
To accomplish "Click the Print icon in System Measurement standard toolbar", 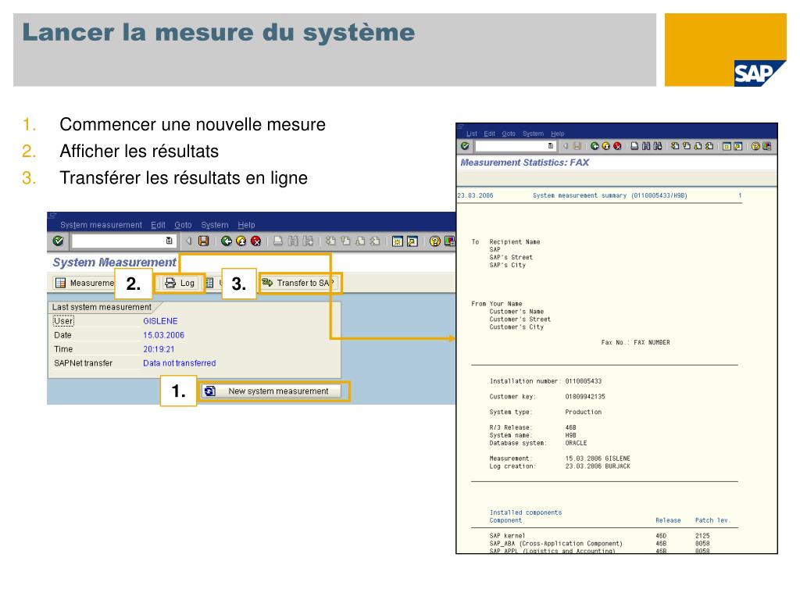I will point(278,241).
